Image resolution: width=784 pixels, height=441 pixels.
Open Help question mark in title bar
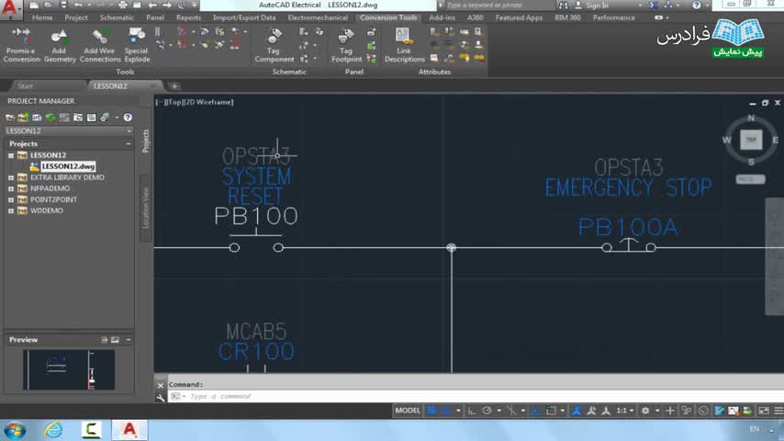[x=697, y=5]
